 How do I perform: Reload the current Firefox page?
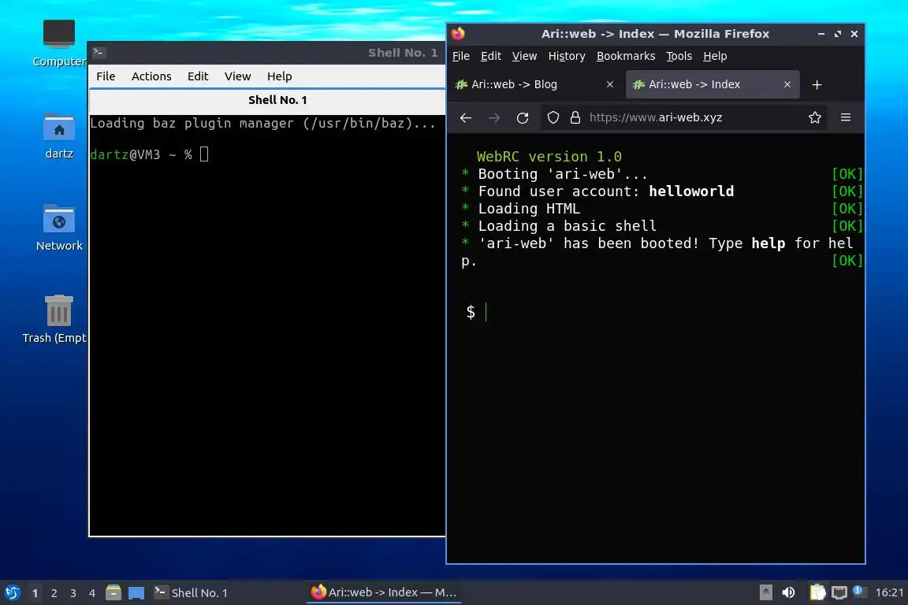pyautogui.click(x=523, y=118)
